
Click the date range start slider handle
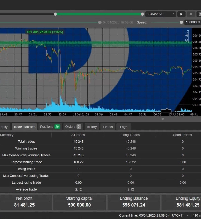pos(55,14)
